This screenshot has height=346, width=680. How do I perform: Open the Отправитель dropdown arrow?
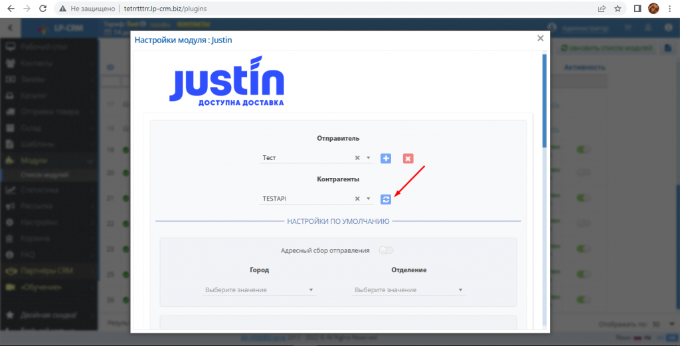pyautogui.click(x=368, y=158)
